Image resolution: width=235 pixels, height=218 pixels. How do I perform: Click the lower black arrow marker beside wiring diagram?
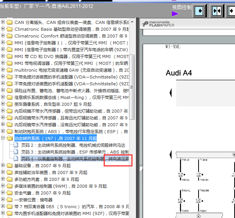(170, 154)
